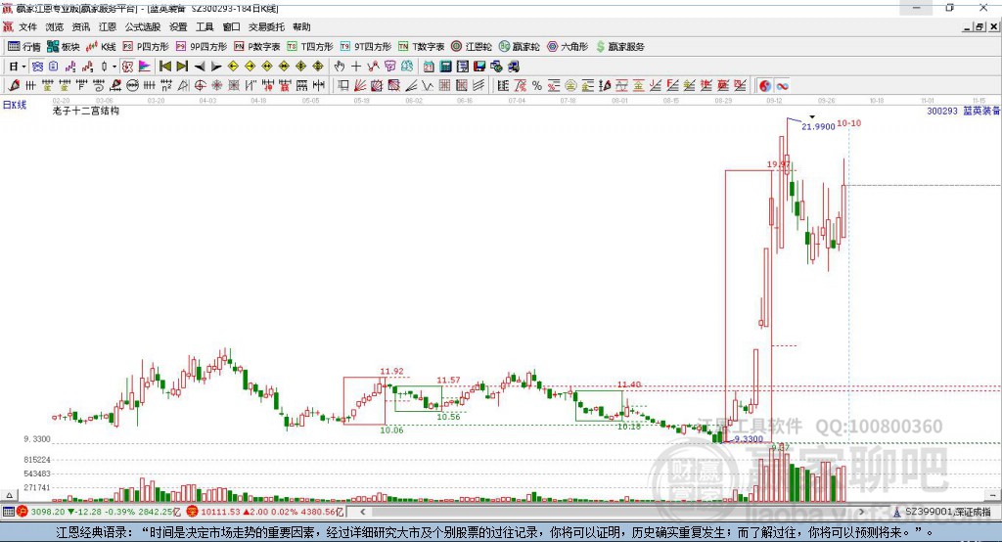Screen dimensions: 1002x542
Task: Click the gold circle 金 icon
Action: coord(570,86)
